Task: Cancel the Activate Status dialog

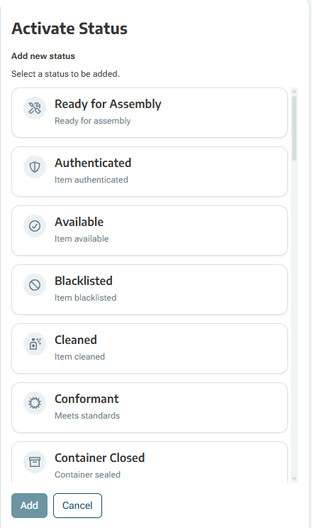Action: pos(77,505)
